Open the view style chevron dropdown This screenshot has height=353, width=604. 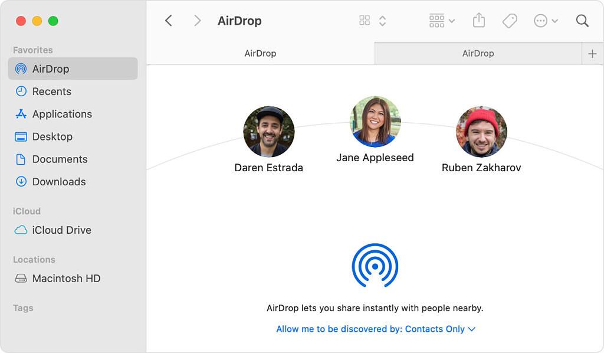(382, 20)
